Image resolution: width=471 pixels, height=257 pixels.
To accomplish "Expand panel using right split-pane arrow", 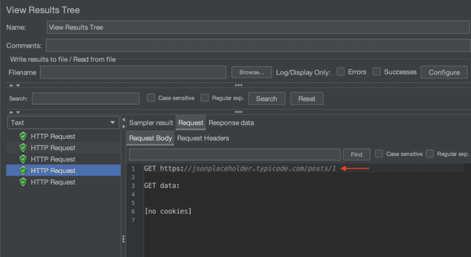I will 123,126.
